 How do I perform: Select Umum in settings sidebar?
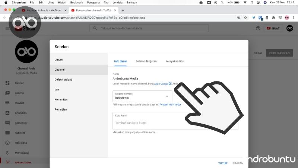79,60
